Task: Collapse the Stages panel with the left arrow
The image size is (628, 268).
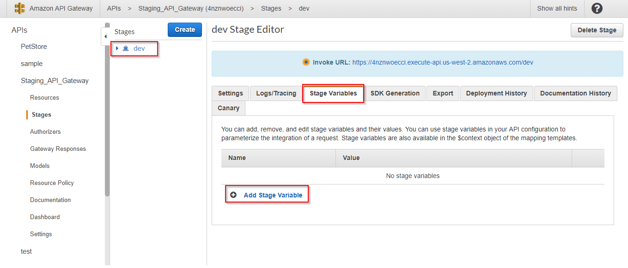Action: pyautogui.click(x=105, y=36)
